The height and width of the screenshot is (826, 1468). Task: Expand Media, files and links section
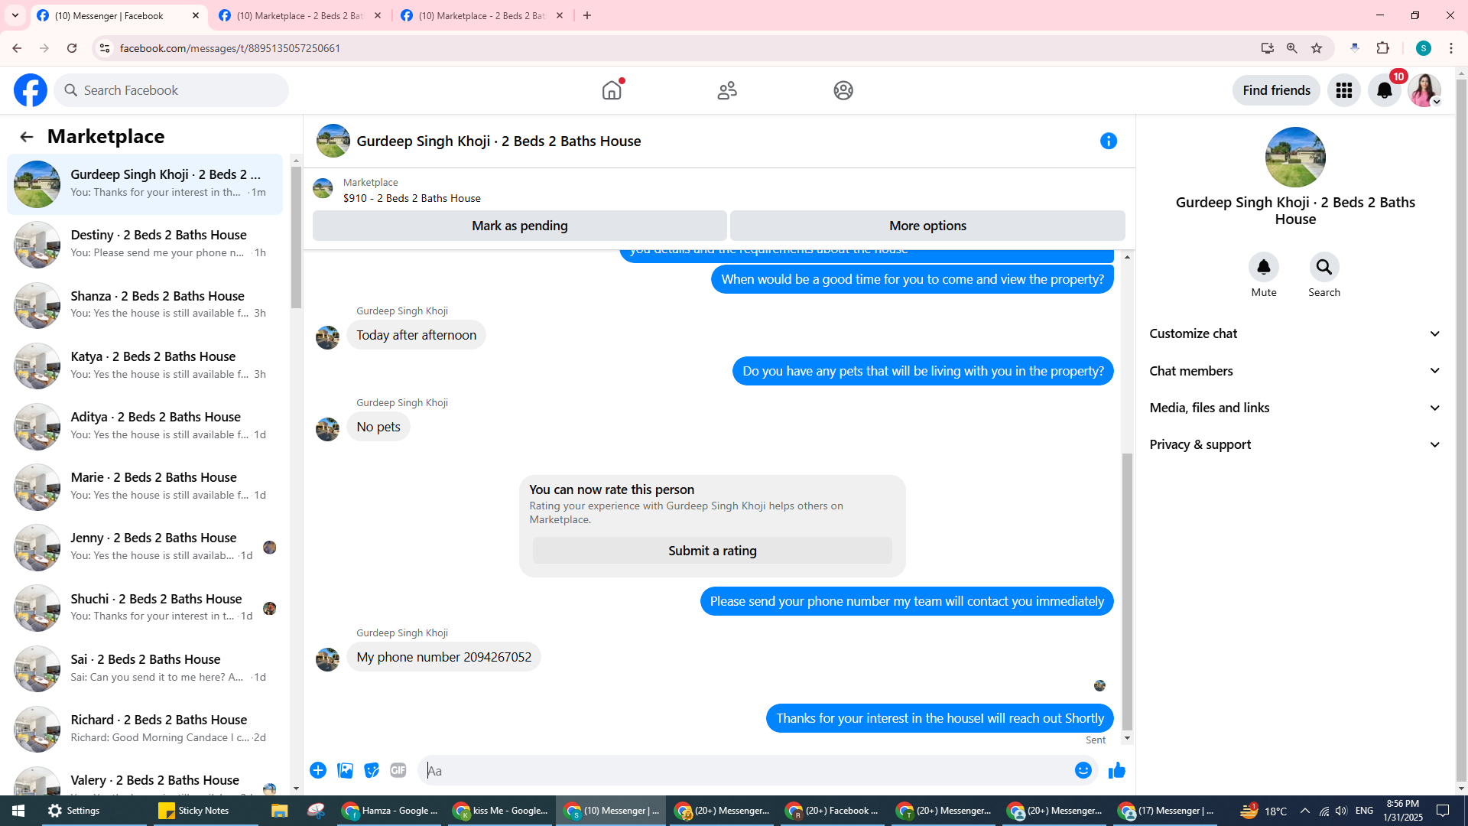tap(1295, 408)
